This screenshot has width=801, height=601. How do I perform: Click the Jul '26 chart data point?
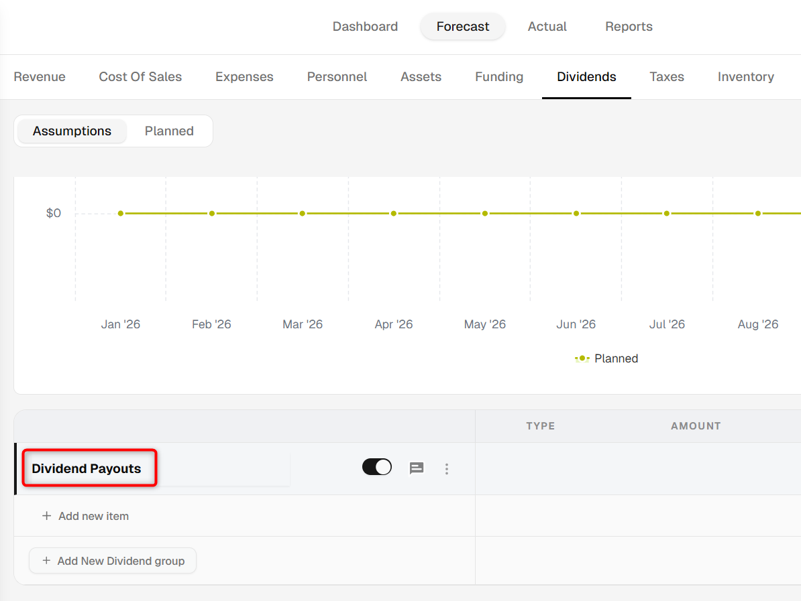click(x=667, y=213)
